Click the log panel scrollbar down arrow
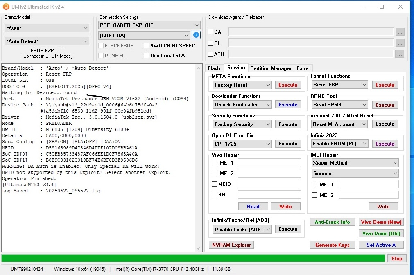Screen dimensions: 414x275 point(199,248)
